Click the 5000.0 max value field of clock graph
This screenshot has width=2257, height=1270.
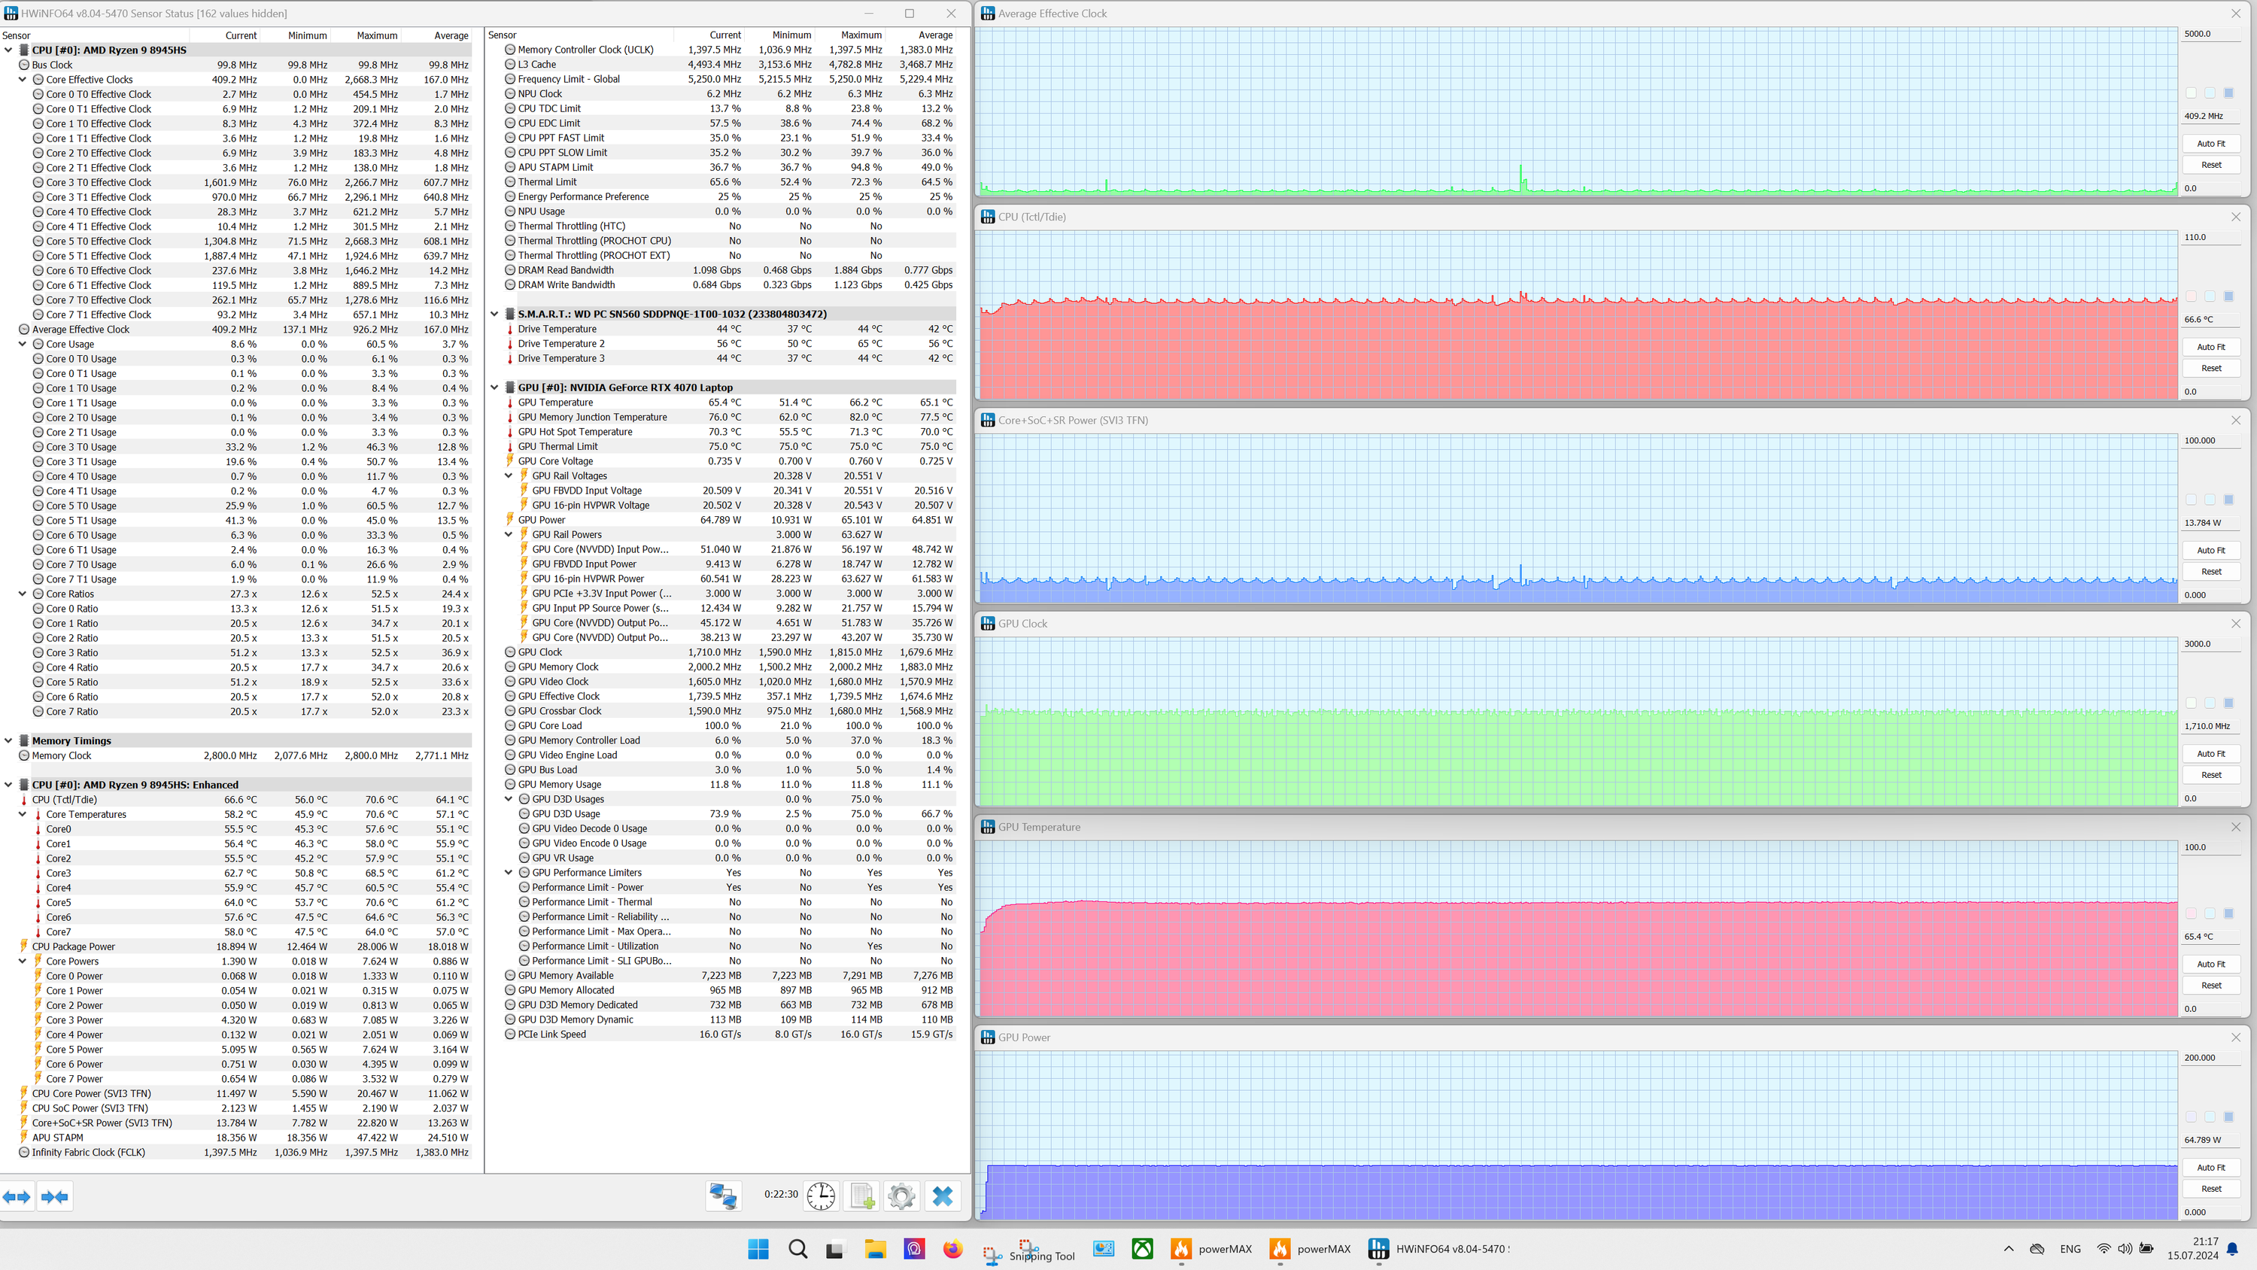[2208, 34]
